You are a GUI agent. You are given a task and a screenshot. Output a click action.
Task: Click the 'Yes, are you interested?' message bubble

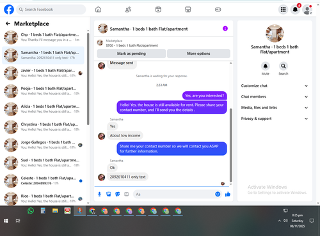click(x=205, y=96)
